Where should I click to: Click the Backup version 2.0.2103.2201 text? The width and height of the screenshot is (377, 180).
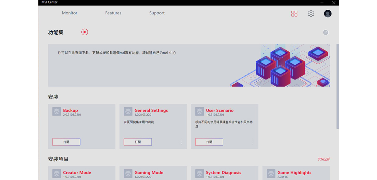coord(72,115)
